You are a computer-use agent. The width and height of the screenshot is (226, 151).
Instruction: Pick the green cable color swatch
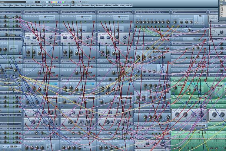click(63, 2)
